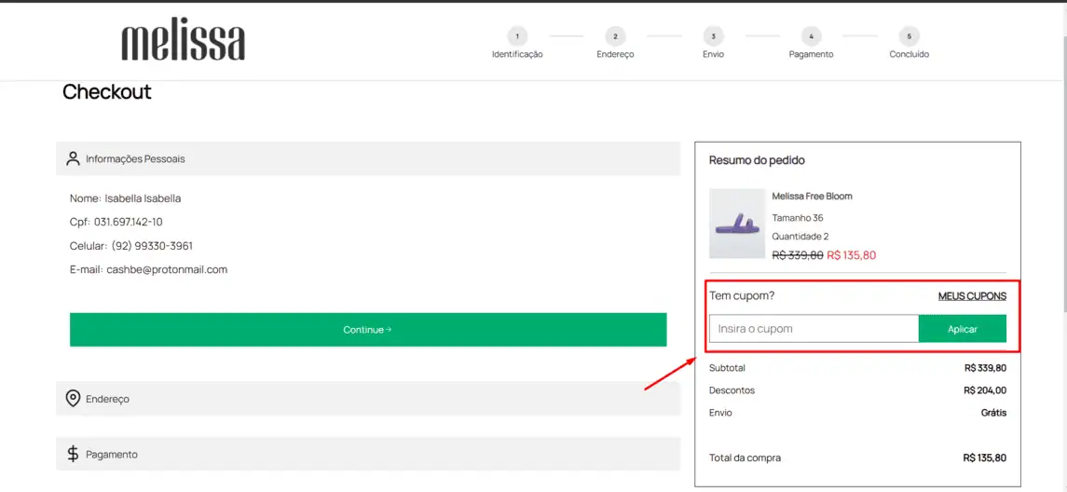Select the E-mail cashbe@protonmail.com line
This screenshot has height=492, width=1067.
click(x=148, y=269)
